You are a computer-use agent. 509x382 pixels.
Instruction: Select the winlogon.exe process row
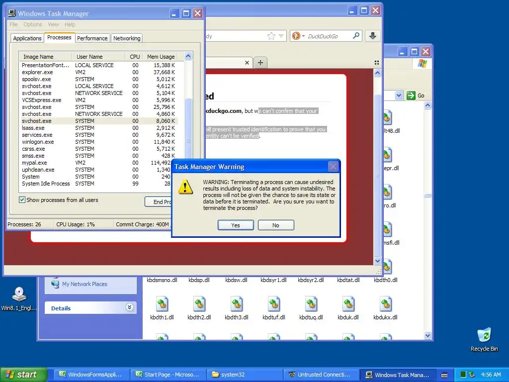[98, 142]
